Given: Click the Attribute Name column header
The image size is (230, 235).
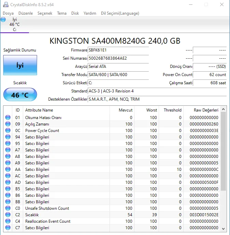Looking at the screenshot, I should pos(39,110).
